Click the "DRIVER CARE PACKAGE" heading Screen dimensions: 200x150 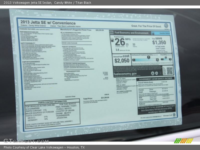point(69,43)
